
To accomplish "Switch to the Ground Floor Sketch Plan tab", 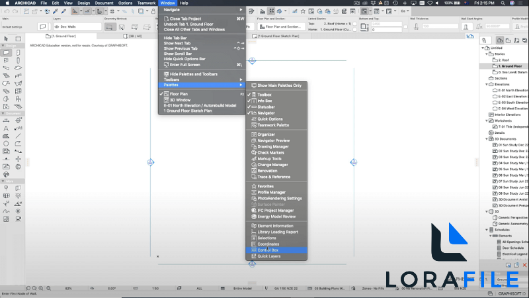I will click(276, 36).
